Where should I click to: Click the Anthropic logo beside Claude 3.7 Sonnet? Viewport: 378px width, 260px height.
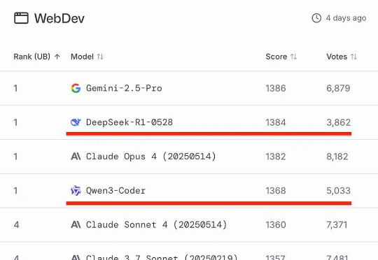[76, 258]
